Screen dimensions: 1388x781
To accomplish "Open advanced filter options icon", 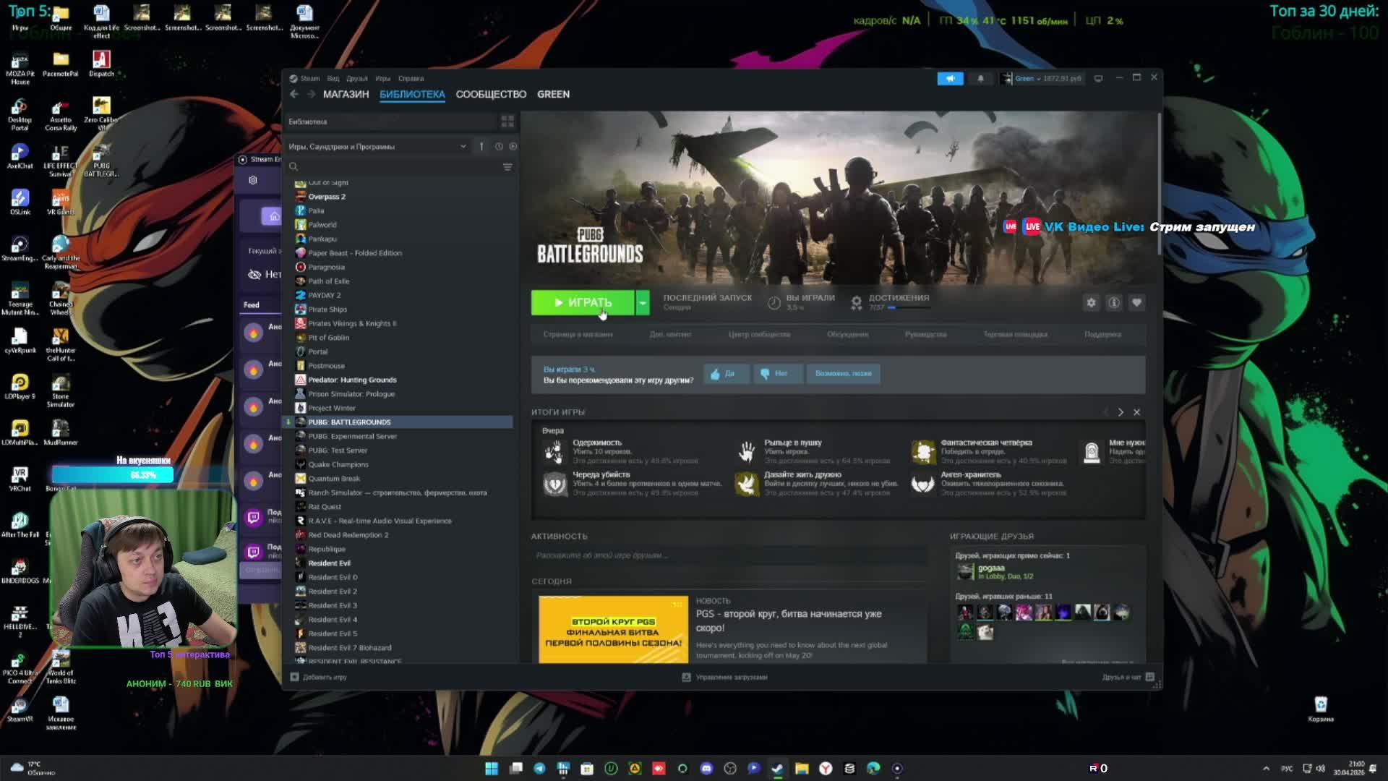I will (507, 167).
